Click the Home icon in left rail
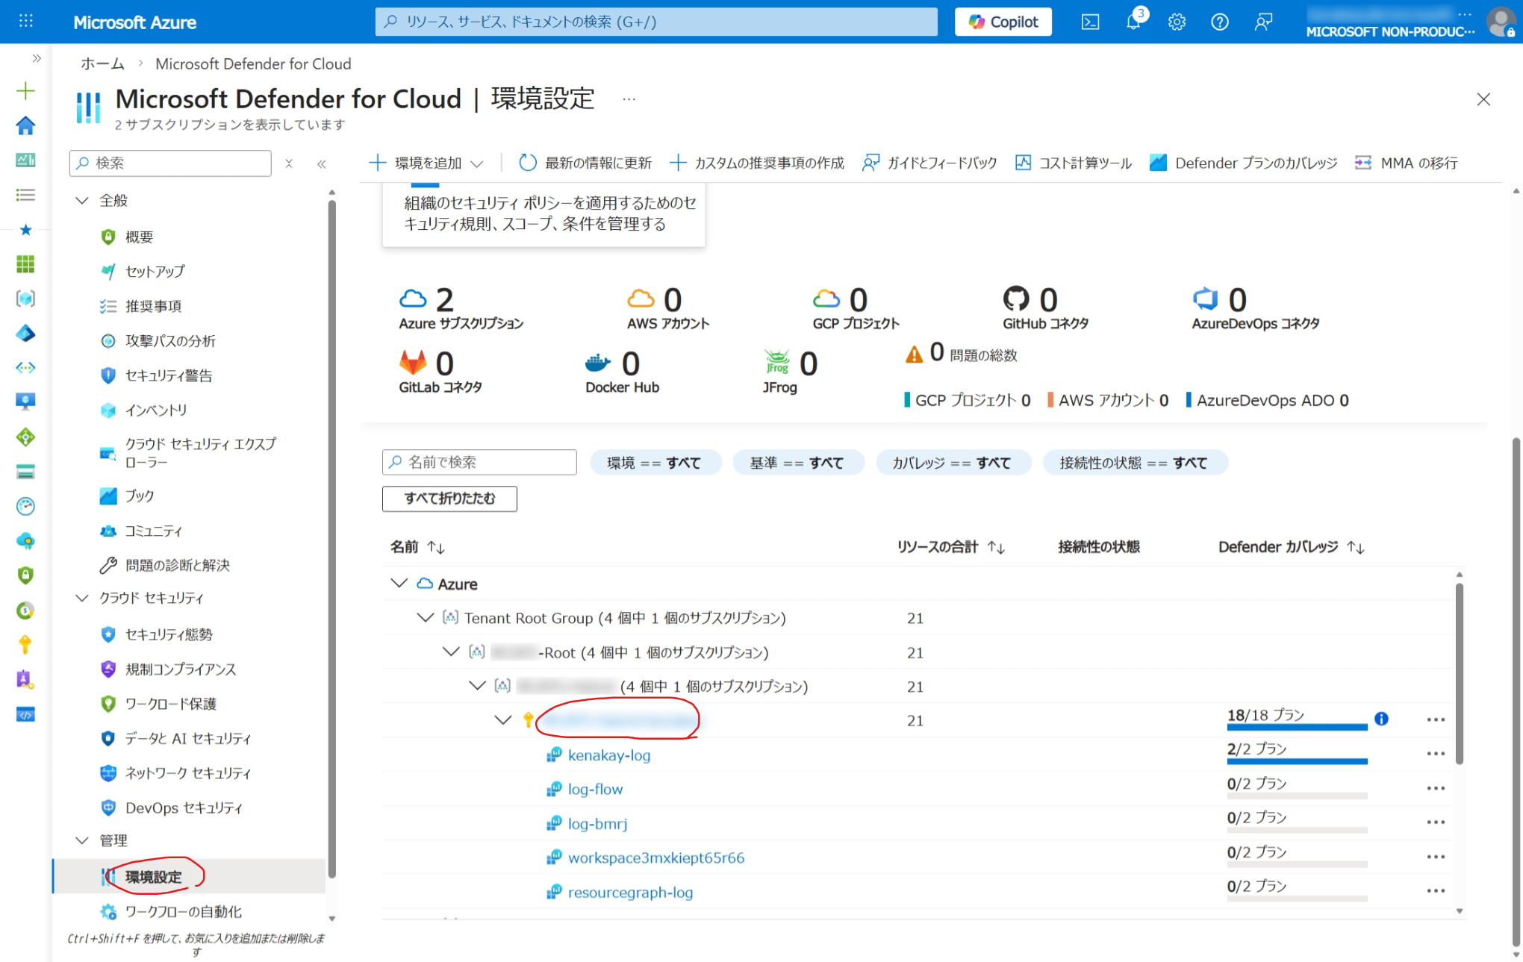 point(25,125)
